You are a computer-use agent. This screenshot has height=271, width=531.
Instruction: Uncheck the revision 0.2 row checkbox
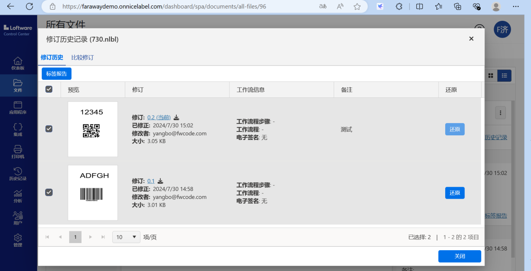(49, 129)
